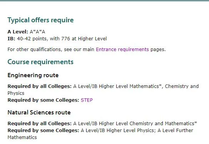
Task: Click the A*A*A grade text
Action: 37,32
